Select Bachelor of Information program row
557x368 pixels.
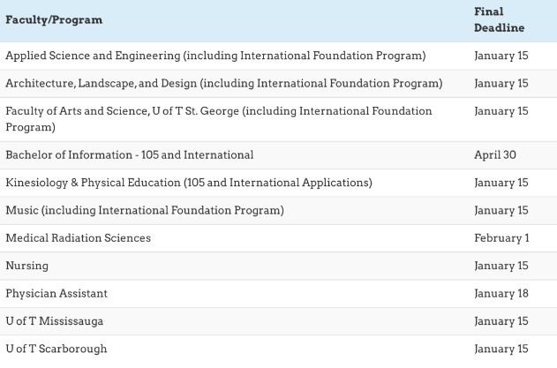[129, 154]
